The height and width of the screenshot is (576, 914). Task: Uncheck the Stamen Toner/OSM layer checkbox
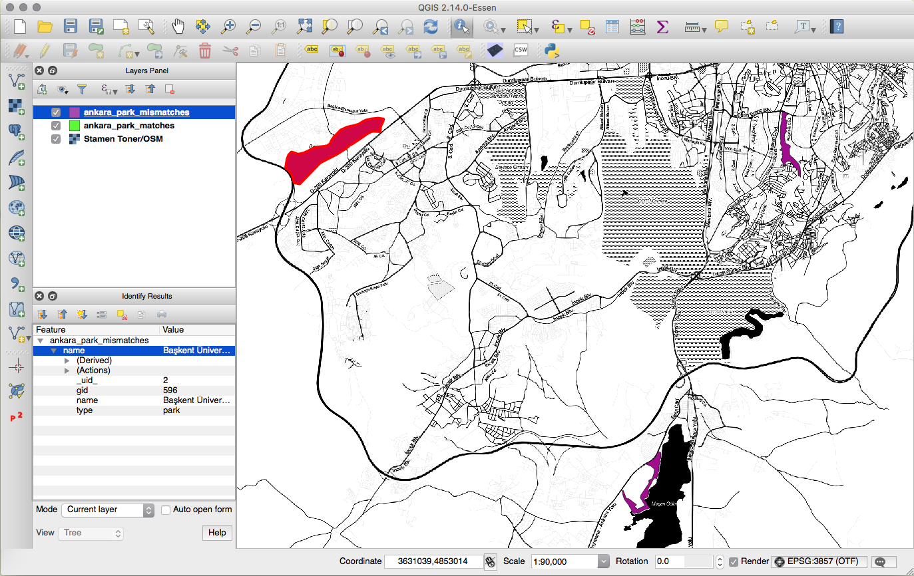coord(56,139)
